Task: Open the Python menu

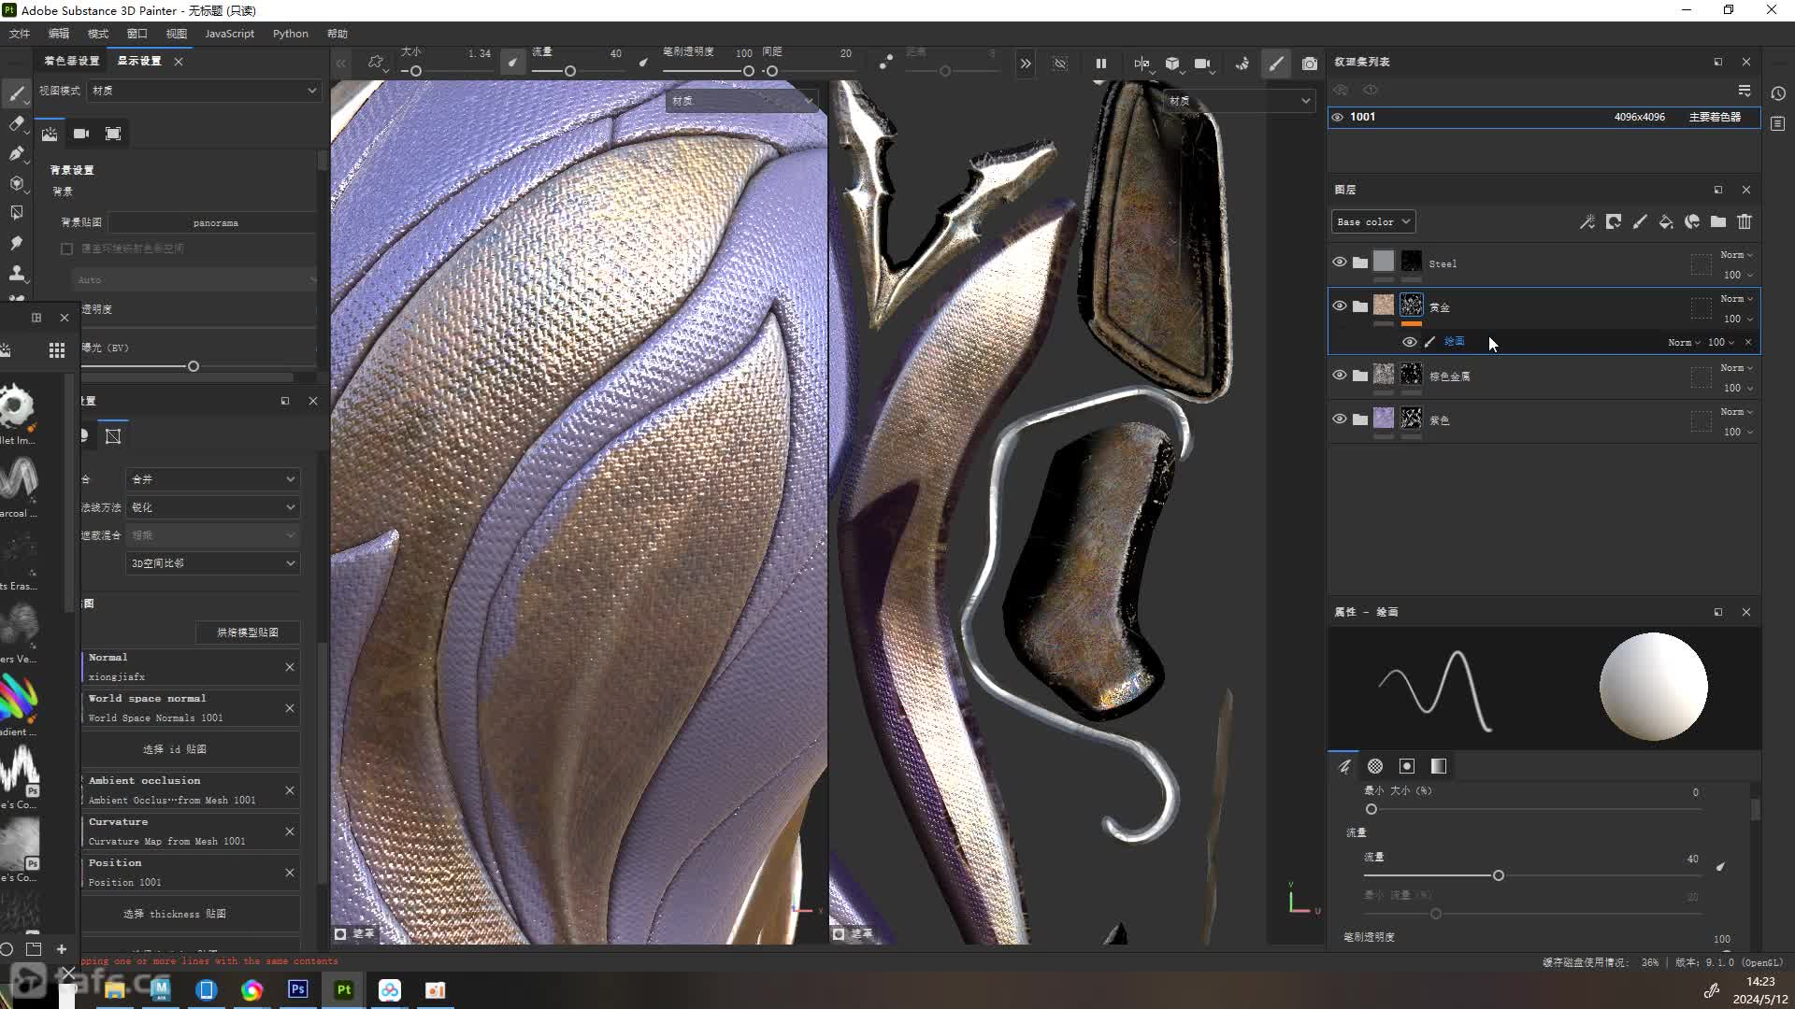Action: [x=291, y=34]
